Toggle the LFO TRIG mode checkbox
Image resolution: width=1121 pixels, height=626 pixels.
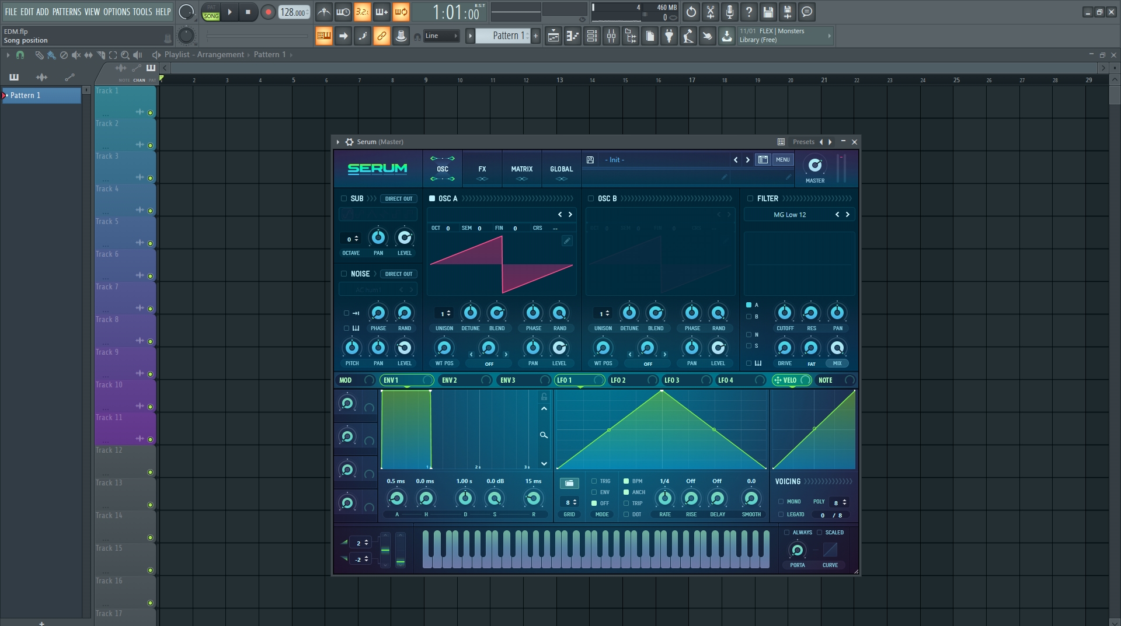pos(594,481)
